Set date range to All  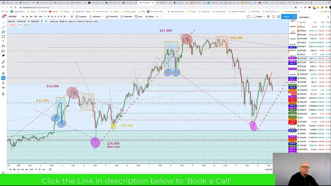click(43, 169)
